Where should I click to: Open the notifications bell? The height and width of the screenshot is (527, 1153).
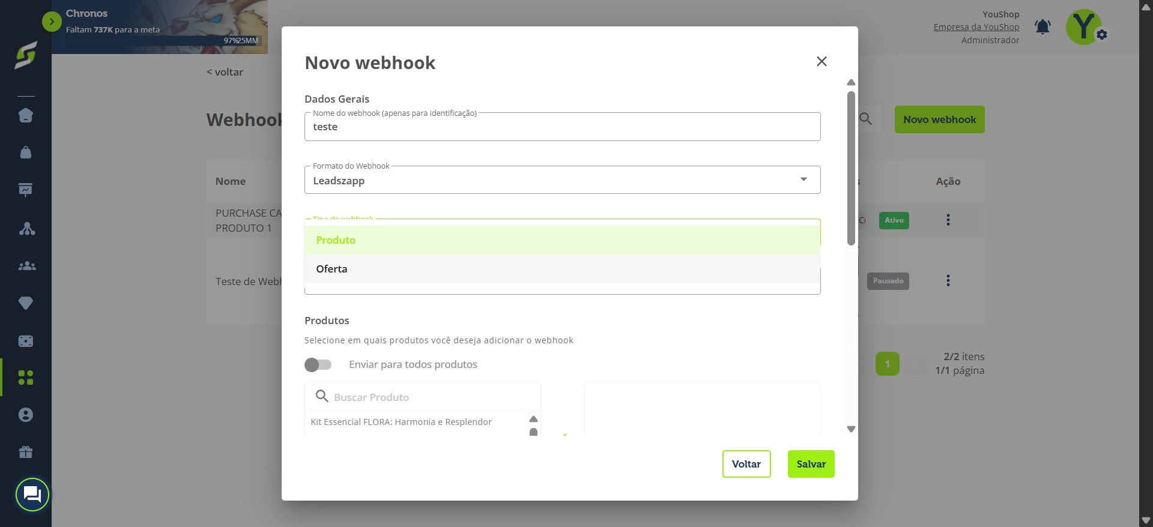click(1043, 26)
